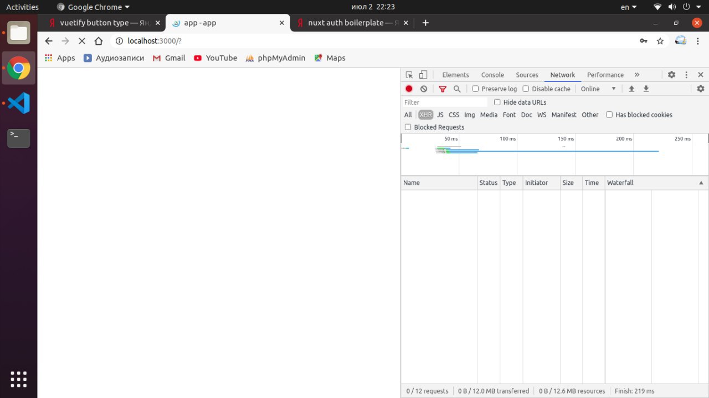Close the vuetify button type tab
Viewport: 709px width, 398px height.
pos(157,23)
